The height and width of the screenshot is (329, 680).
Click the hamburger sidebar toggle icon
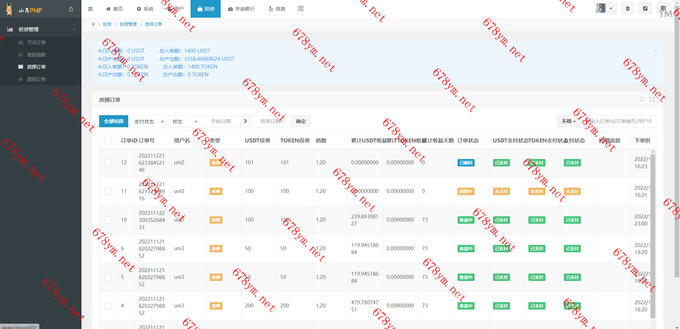pos(90,9)
